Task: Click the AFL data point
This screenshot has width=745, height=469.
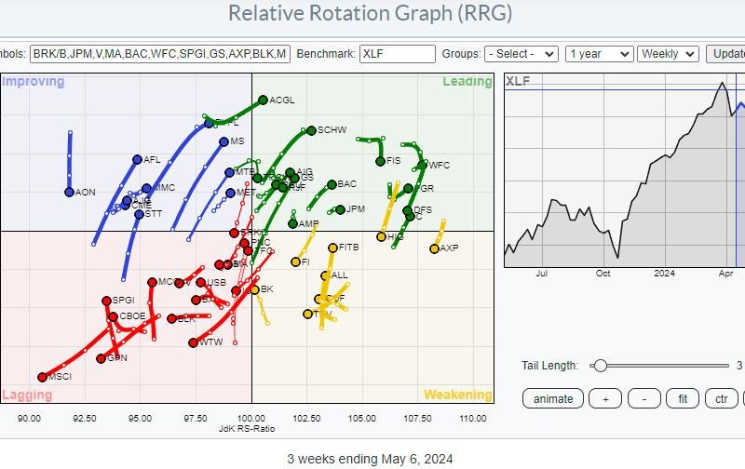Action: coord(137,159)
